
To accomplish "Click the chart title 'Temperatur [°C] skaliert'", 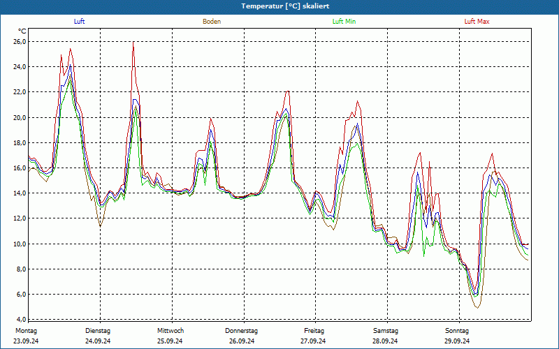I will pyautogui.click(x=285, y=6).
